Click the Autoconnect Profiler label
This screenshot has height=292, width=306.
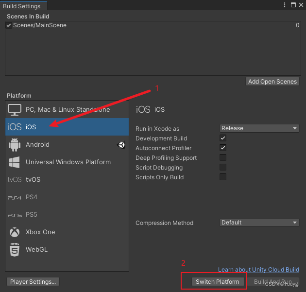[x=163, y=148]
